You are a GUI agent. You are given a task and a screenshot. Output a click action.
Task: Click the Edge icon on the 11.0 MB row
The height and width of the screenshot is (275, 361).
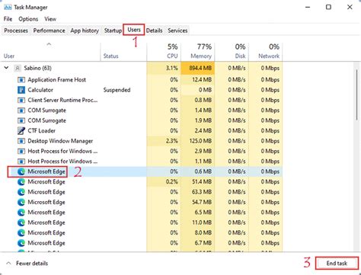[x=21, y=222]
